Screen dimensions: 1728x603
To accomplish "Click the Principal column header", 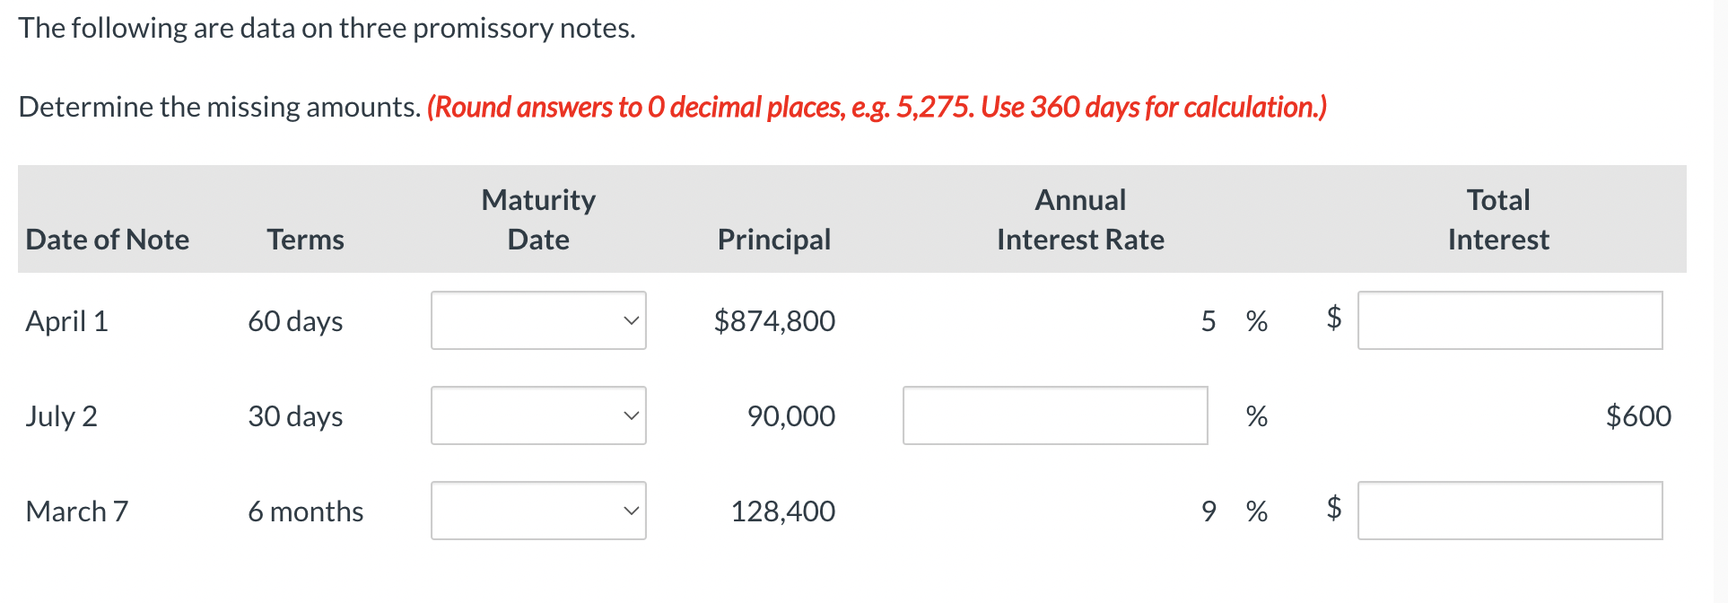I will point(774,240).
